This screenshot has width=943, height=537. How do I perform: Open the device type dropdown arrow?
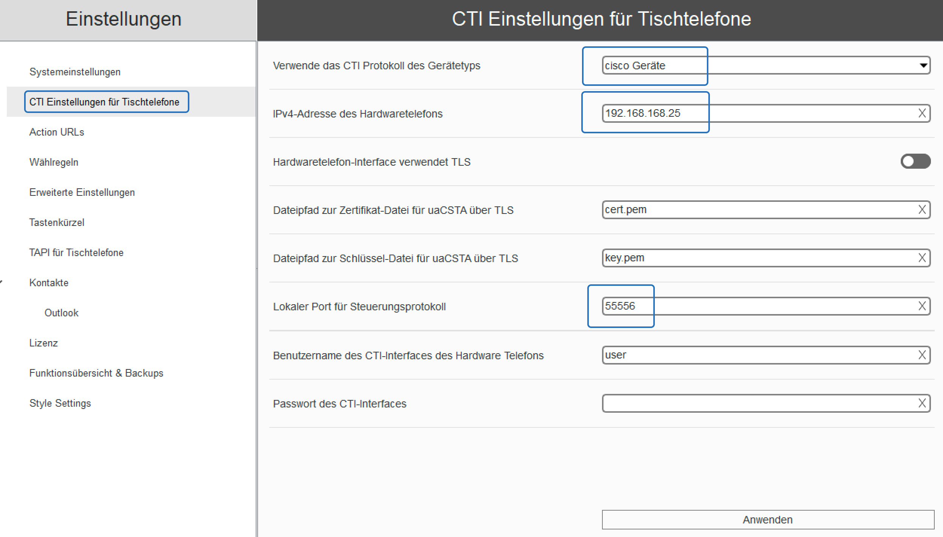[923, 66]
